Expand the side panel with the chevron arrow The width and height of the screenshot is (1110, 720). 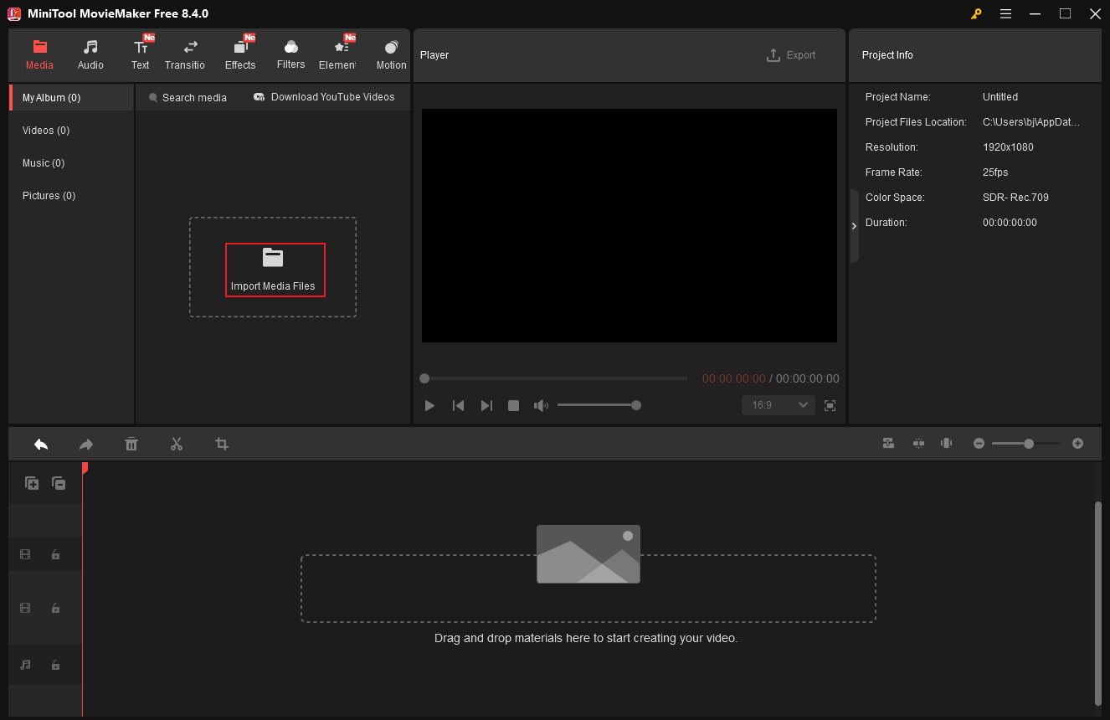tap(854, 226)
